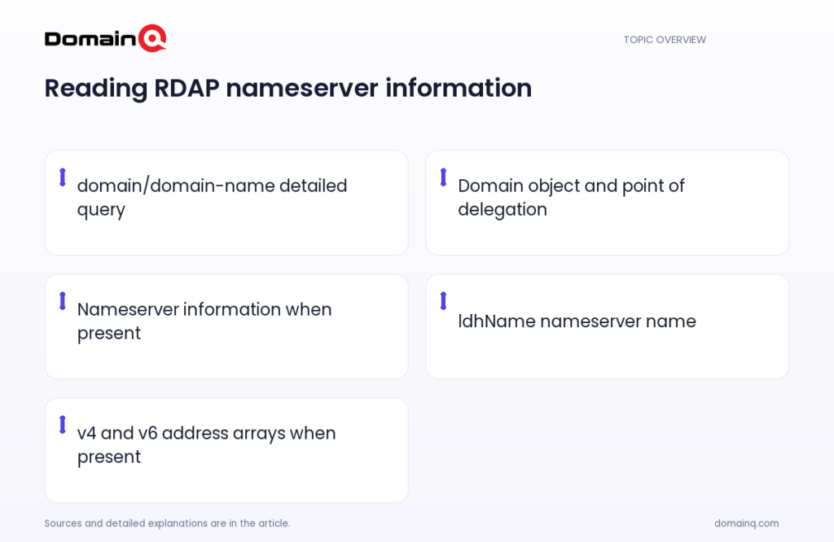Open the 'Domain object and point of delegation' card
834x542 pixels.
[x=607, y=203]
